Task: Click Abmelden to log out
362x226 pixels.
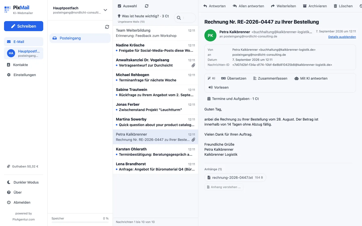Action: (x=24, y=202)
